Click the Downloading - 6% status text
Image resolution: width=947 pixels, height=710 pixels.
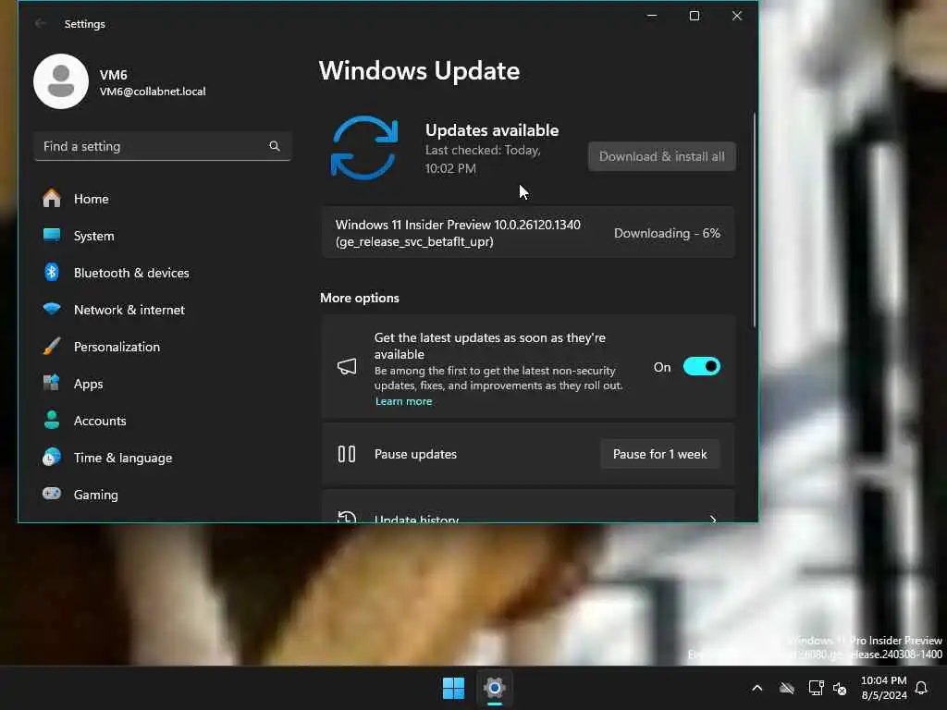point(667,233)
